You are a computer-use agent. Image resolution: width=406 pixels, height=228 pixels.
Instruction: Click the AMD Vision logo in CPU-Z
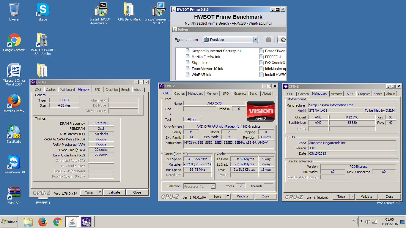[x=261, y=111]
